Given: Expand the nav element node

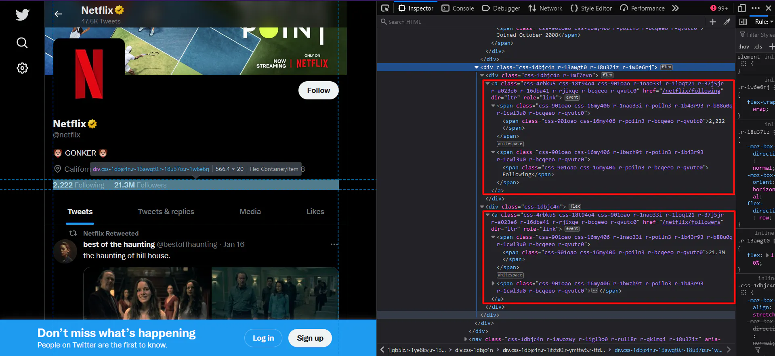Looking at the screenshot, I should [466, 339].
